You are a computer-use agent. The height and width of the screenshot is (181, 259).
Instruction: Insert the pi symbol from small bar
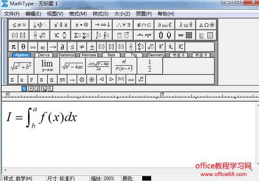click(x=13, y=47)
